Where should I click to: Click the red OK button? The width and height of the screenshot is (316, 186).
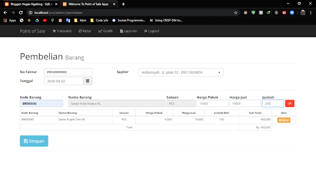tap(290, 104)
